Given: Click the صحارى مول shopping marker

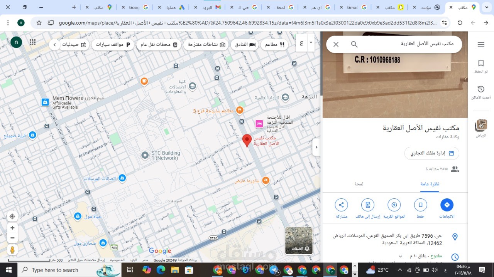Looking at the screenshot, I should [x=103, y=243].
